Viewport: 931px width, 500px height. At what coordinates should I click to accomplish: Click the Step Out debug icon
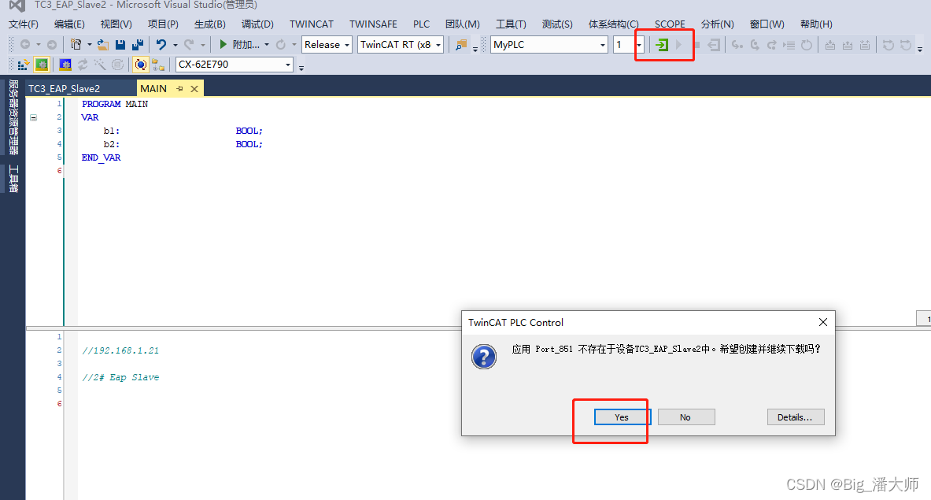pos(771,45)
